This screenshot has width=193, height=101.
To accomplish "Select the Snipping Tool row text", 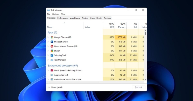I will 60,55.
